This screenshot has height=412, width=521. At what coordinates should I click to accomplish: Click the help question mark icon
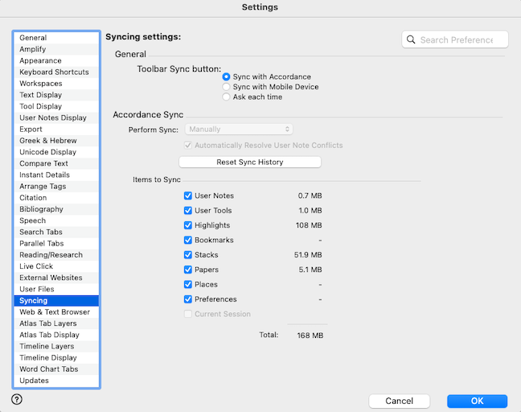coord(17,399)
